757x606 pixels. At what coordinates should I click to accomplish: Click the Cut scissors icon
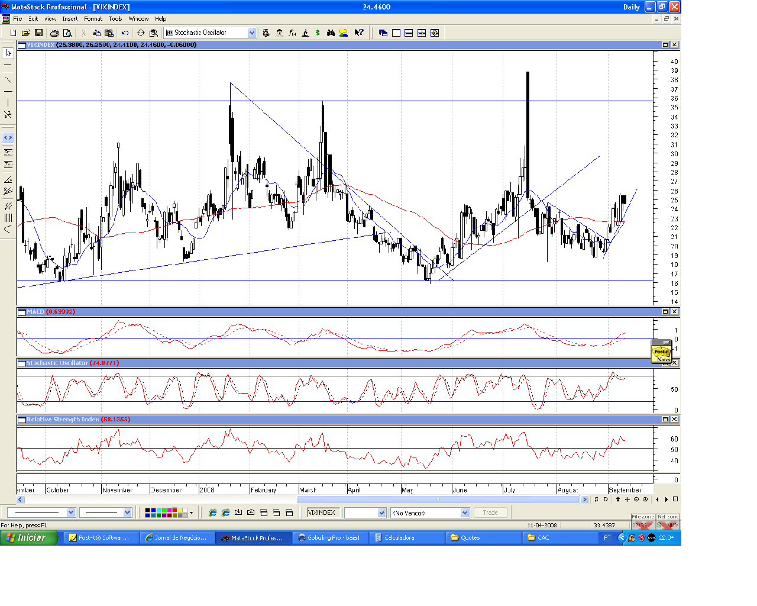click(83, 33)
